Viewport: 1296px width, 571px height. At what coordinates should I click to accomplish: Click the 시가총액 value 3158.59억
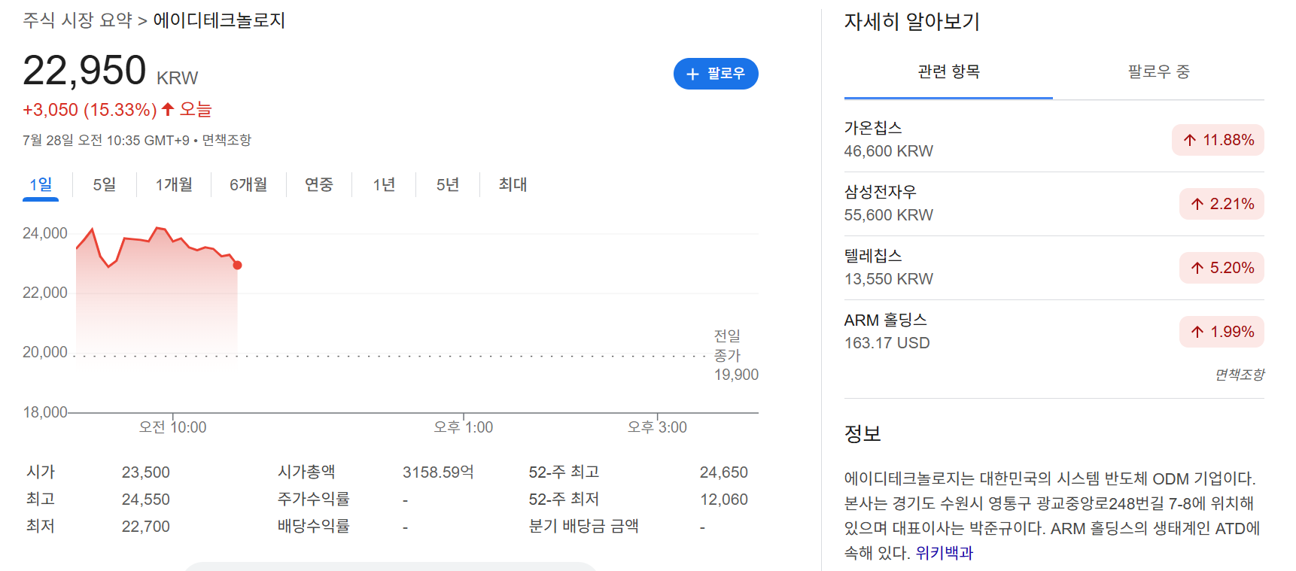438,472
